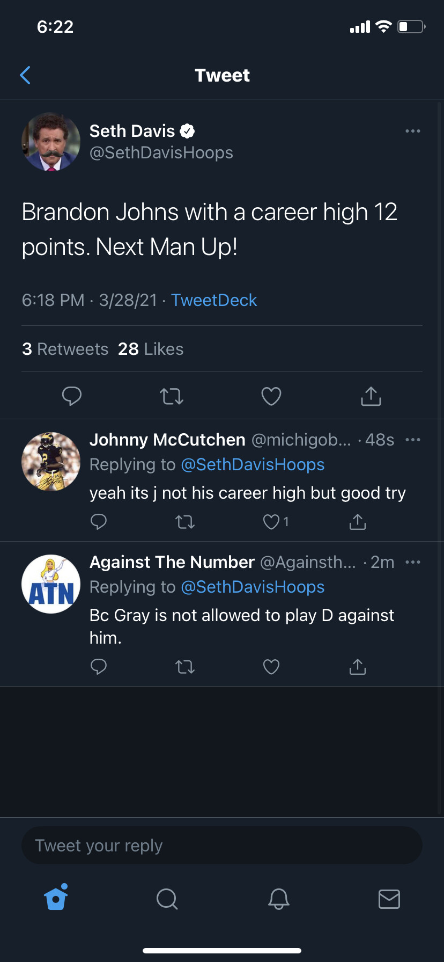Tap the back arrow to leave tweet
The width and height of the screenshot is (444, 962).
point(25,75)
